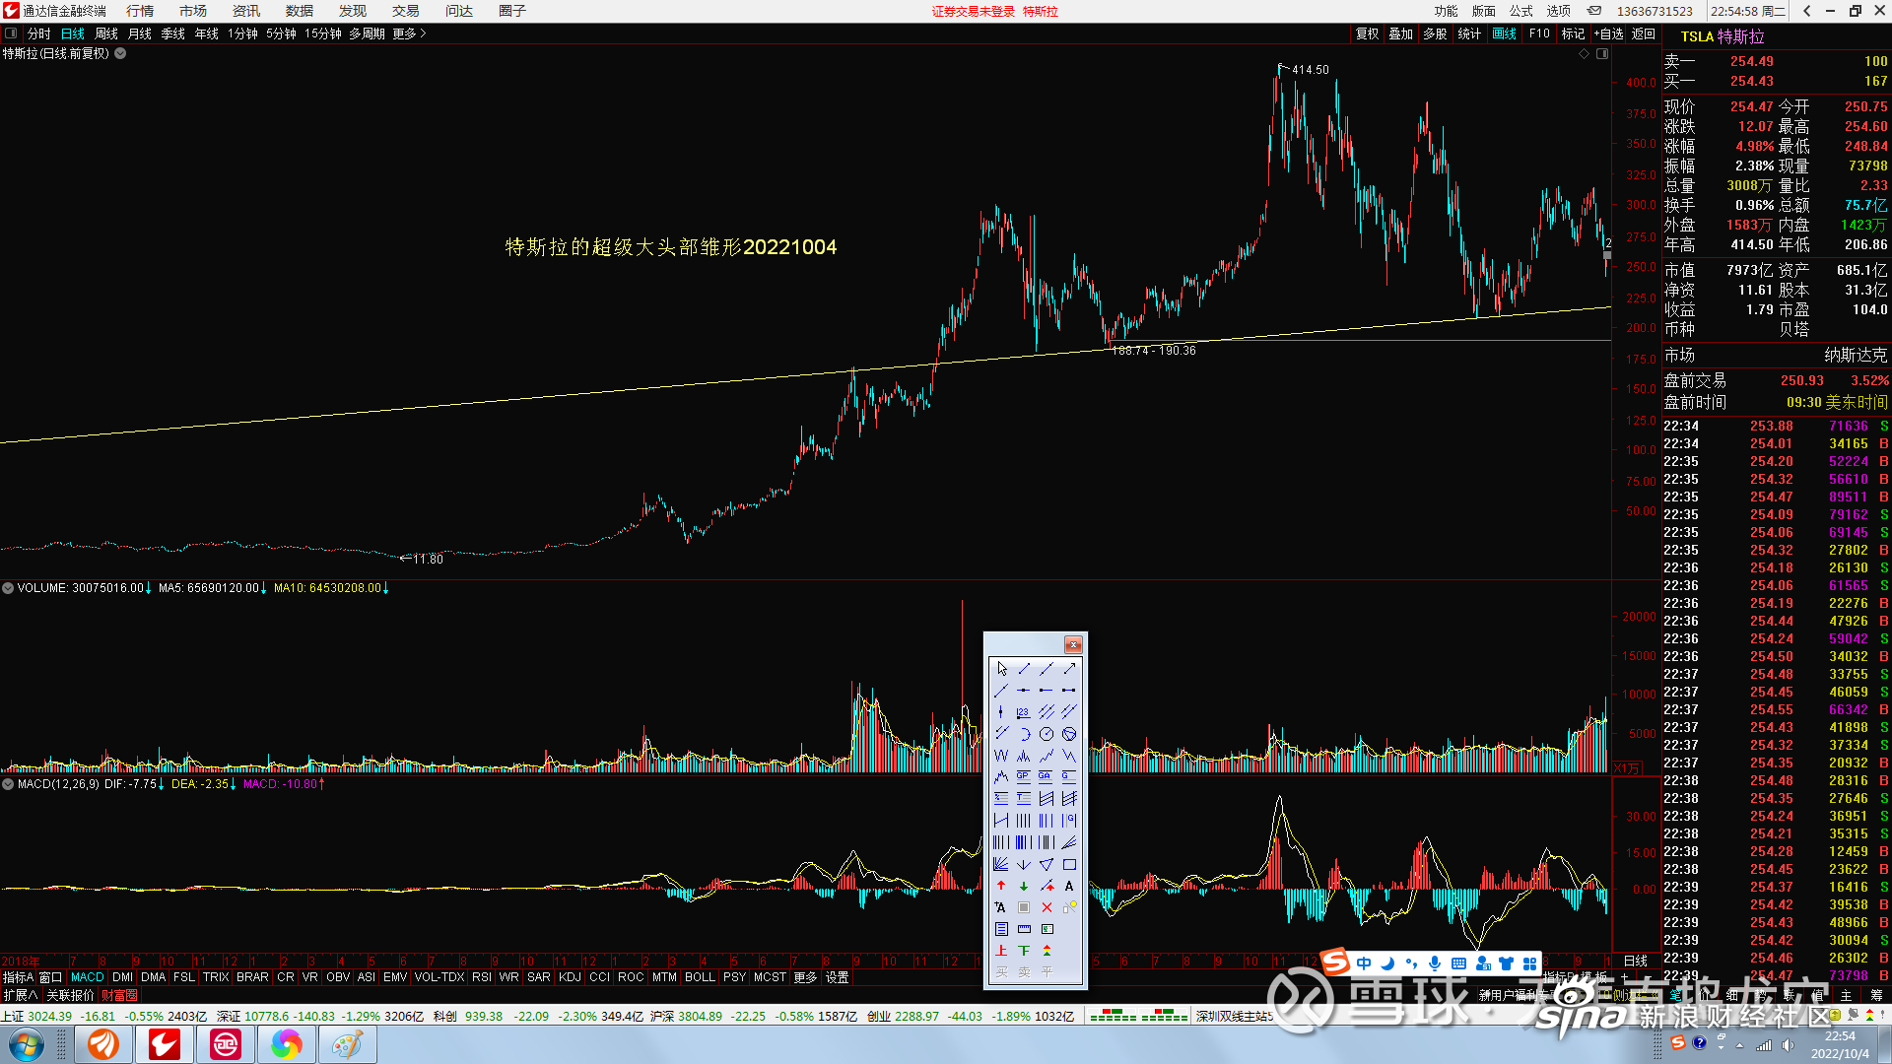Open the 行情 menu
Screen dimensions: 1892x1064
(x=140, y=11)
